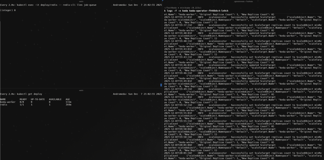The image size is (324, 160).
Task: Click the NAME column header
Action: (x=3, y=99)
